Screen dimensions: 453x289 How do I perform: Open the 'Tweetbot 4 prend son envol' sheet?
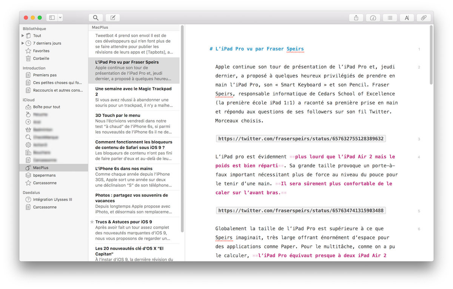134,44
